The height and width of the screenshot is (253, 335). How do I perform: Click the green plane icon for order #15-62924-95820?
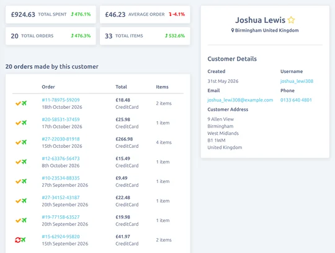tap(24, 240)
